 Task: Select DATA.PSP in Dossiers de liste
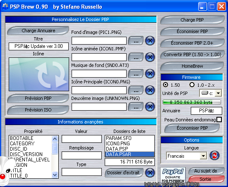pos(130,149)
